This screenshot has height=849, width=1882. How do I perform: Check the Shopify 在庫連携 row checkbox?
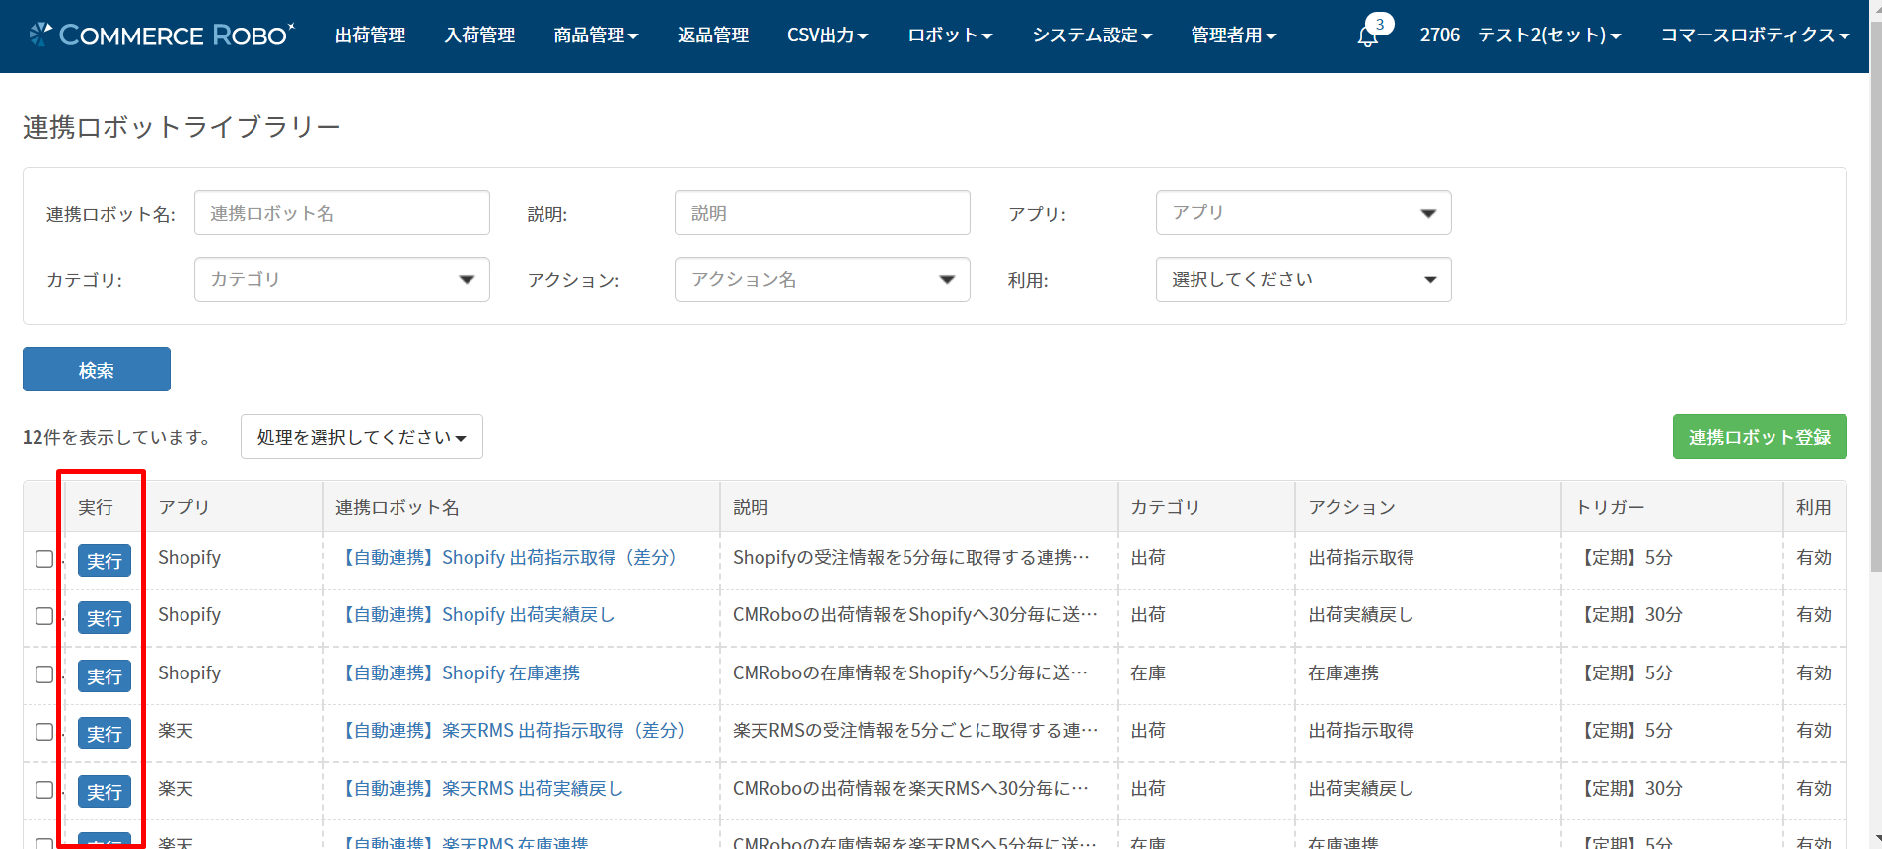pos(44,674)
